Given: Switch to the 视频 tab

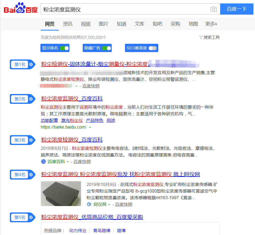Looking at the screenshot, I should (x=86, y=24).
